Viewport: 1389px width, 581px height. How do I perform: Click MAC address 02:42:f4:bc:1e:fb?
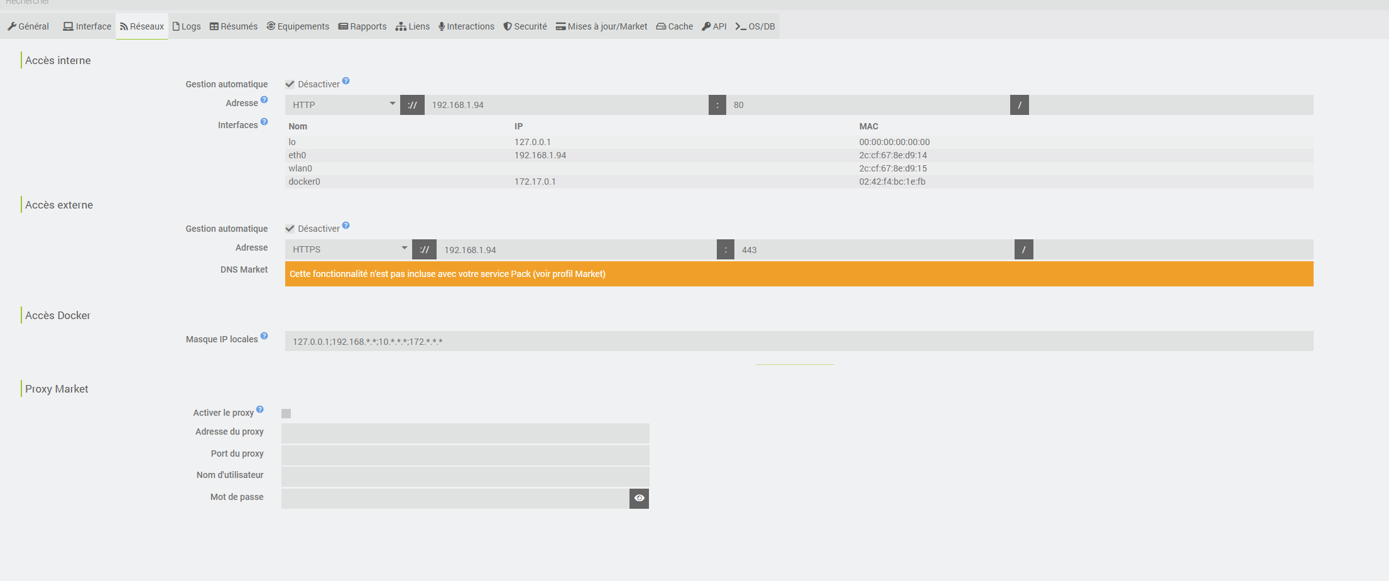click(893, 182)
